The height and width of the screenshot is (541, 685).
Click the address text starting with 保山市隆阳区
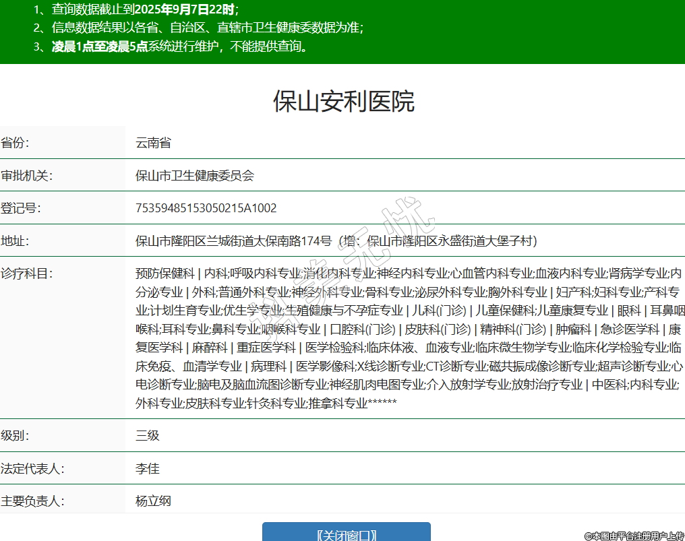coord(336,241)
